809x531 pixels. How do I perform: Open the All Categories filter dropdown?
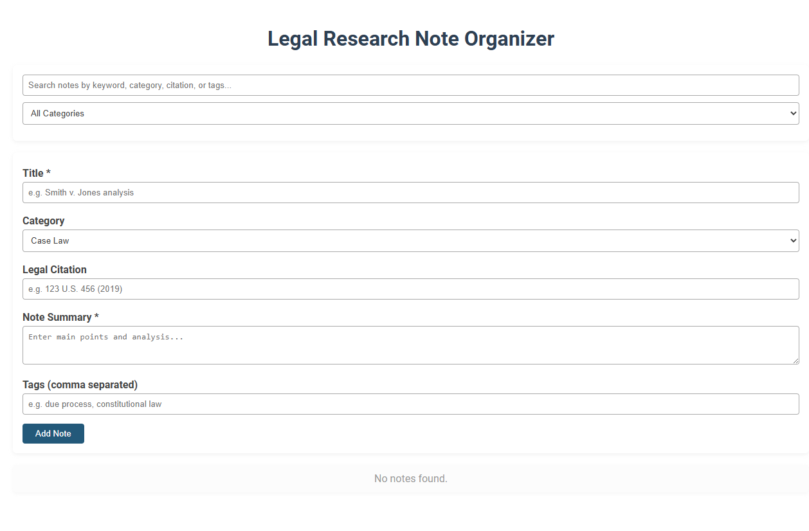point(411,113)
